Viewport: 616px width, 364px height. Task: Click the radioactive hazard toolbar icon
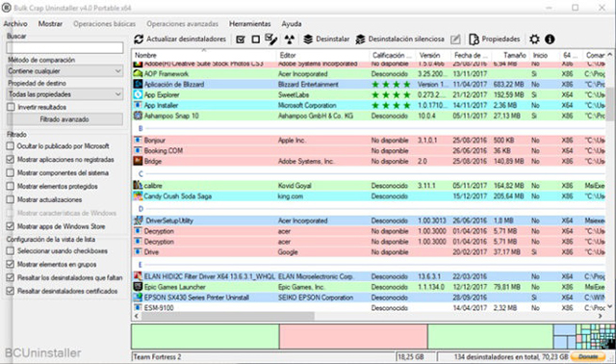(290, 39)
